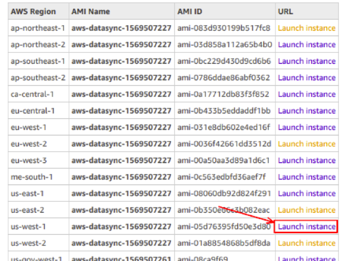Select AMI ID ami-05d76395fd50e3d80
Image resolution: width=341 pixels, height=261 pixels.
pos(224,227)
